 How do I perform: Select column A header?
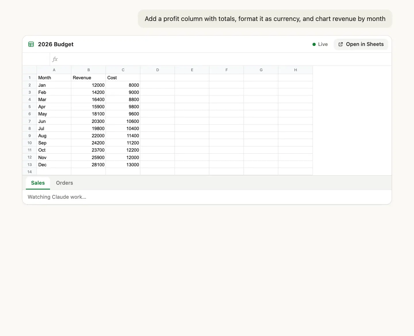click(54, 70)
